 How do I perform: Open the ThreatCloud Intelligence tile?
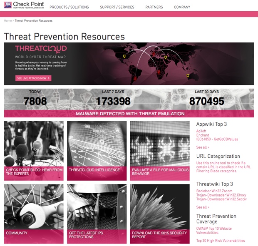pos(97,151)
